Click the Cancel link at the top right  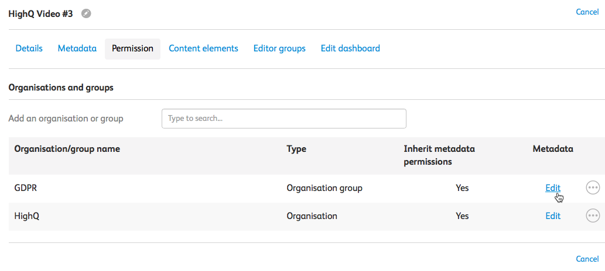(x=587, y=12)
